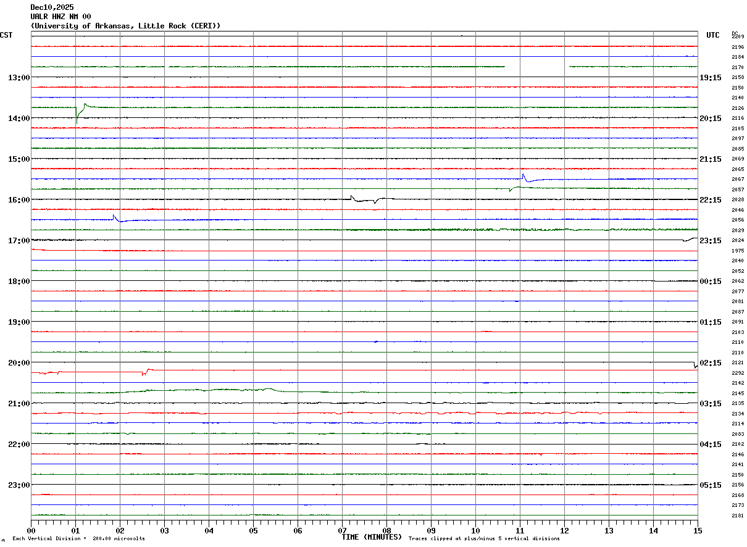747x547 pixels.
Task: Click the 04:15 UTC time label
Action: tap(710, 444)
